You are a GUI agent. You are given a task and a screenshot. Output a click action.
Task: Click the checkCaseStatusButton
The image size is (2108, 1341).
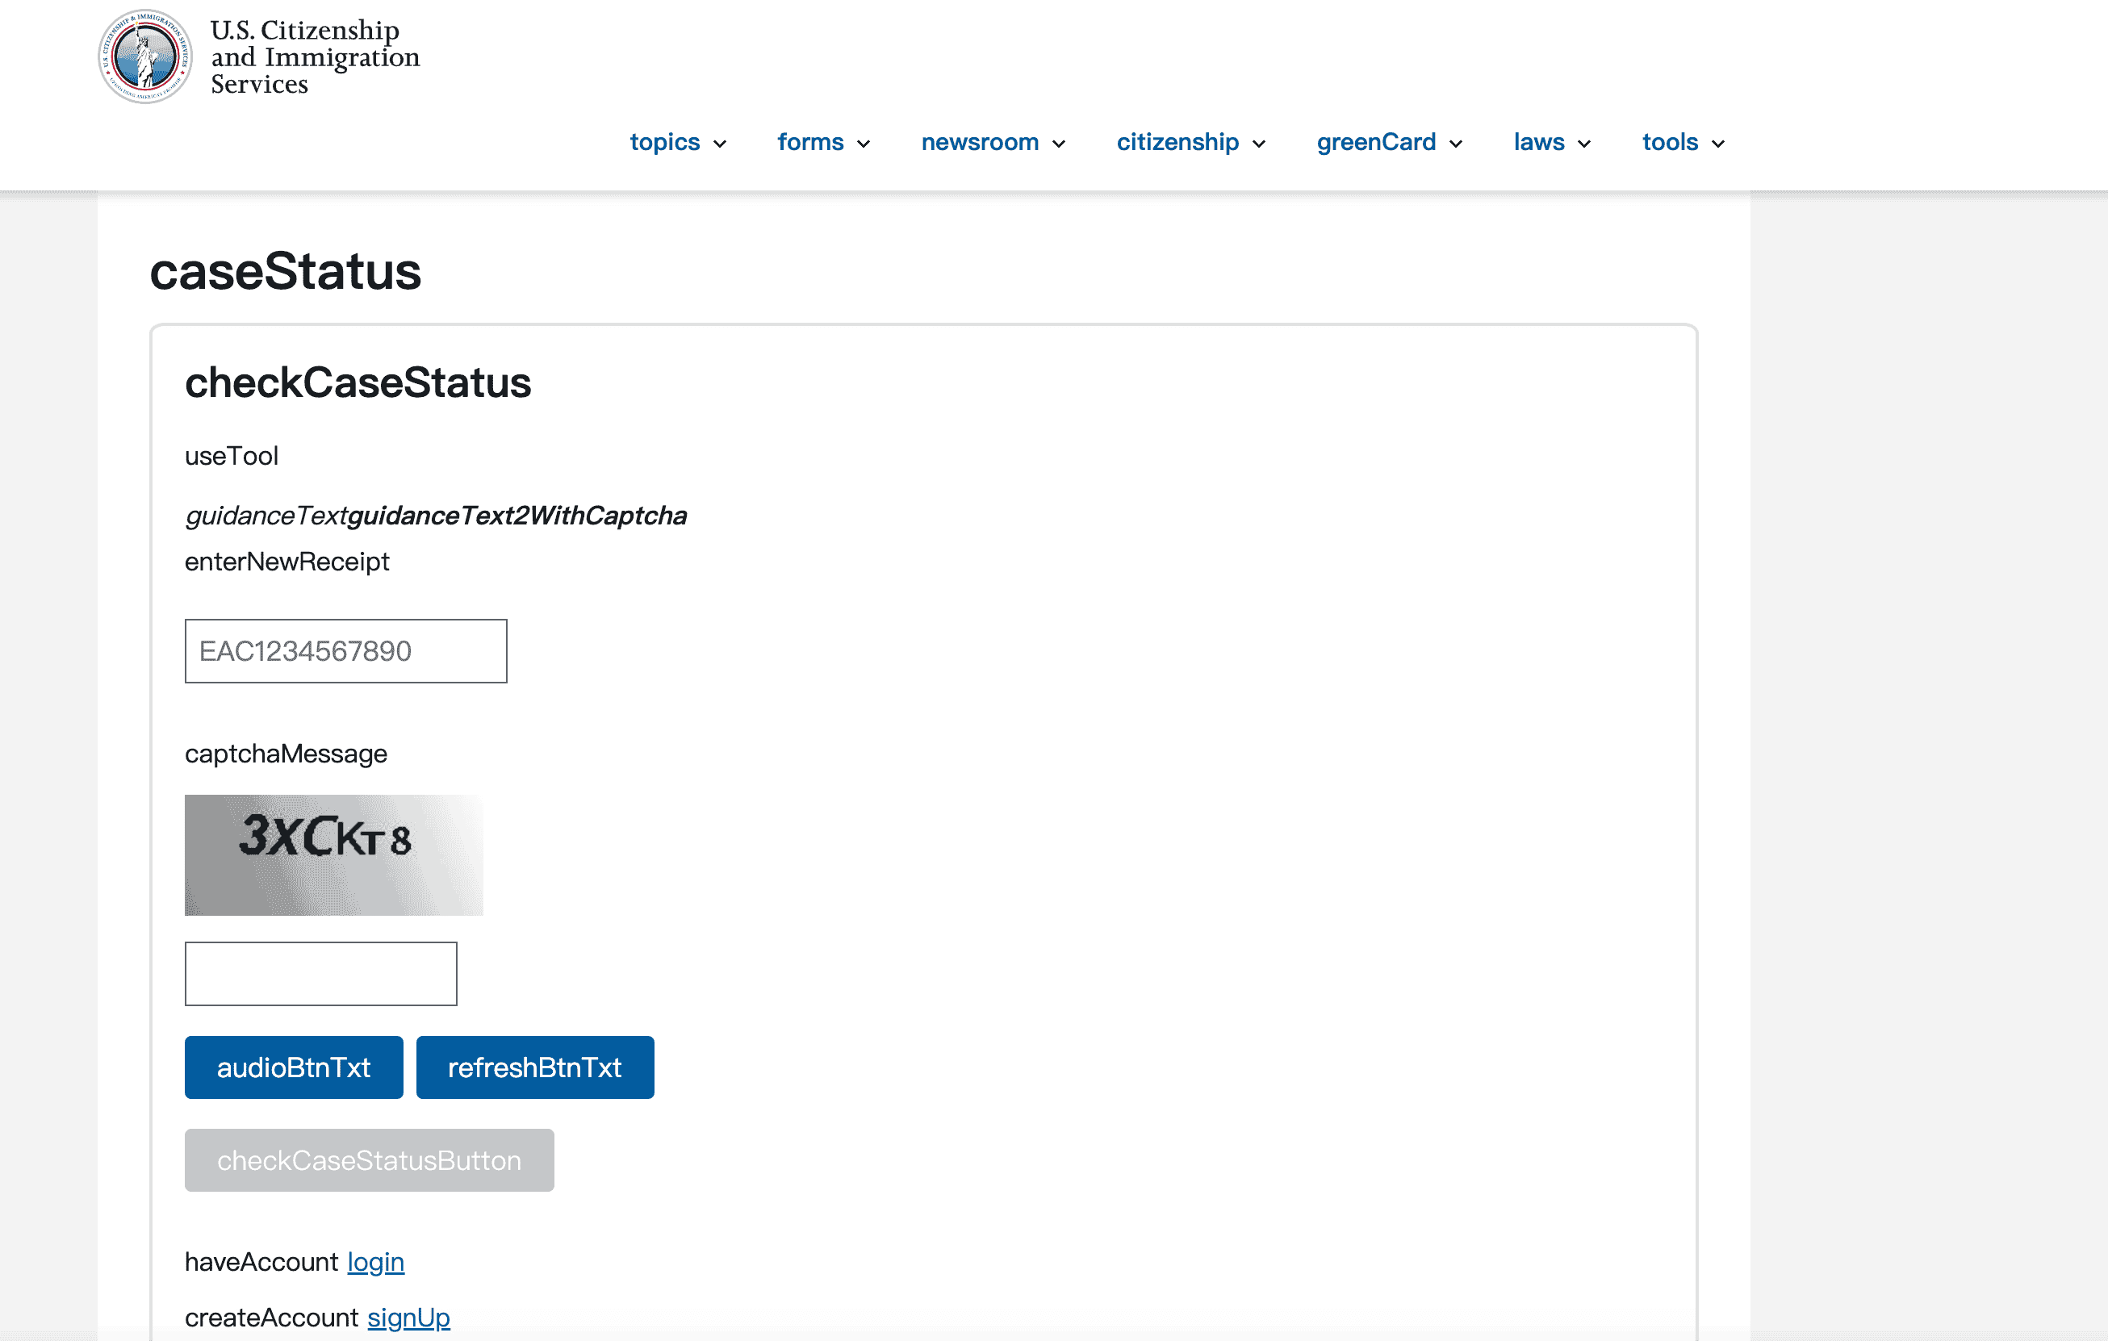pyautogui.click(x=369, y=1159)
